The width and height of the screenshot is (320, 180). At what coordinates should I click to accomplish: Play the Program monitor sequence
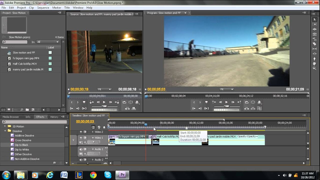(x=226, y=102)
